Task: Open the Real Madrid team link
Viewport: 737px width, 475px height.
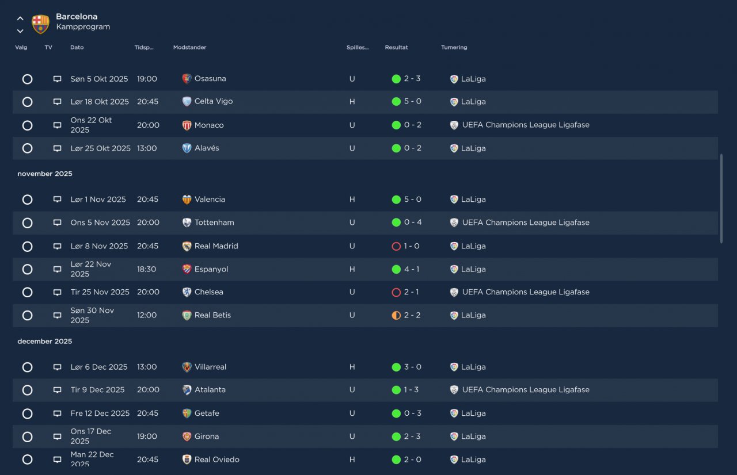Action: (x=216, y=246)
